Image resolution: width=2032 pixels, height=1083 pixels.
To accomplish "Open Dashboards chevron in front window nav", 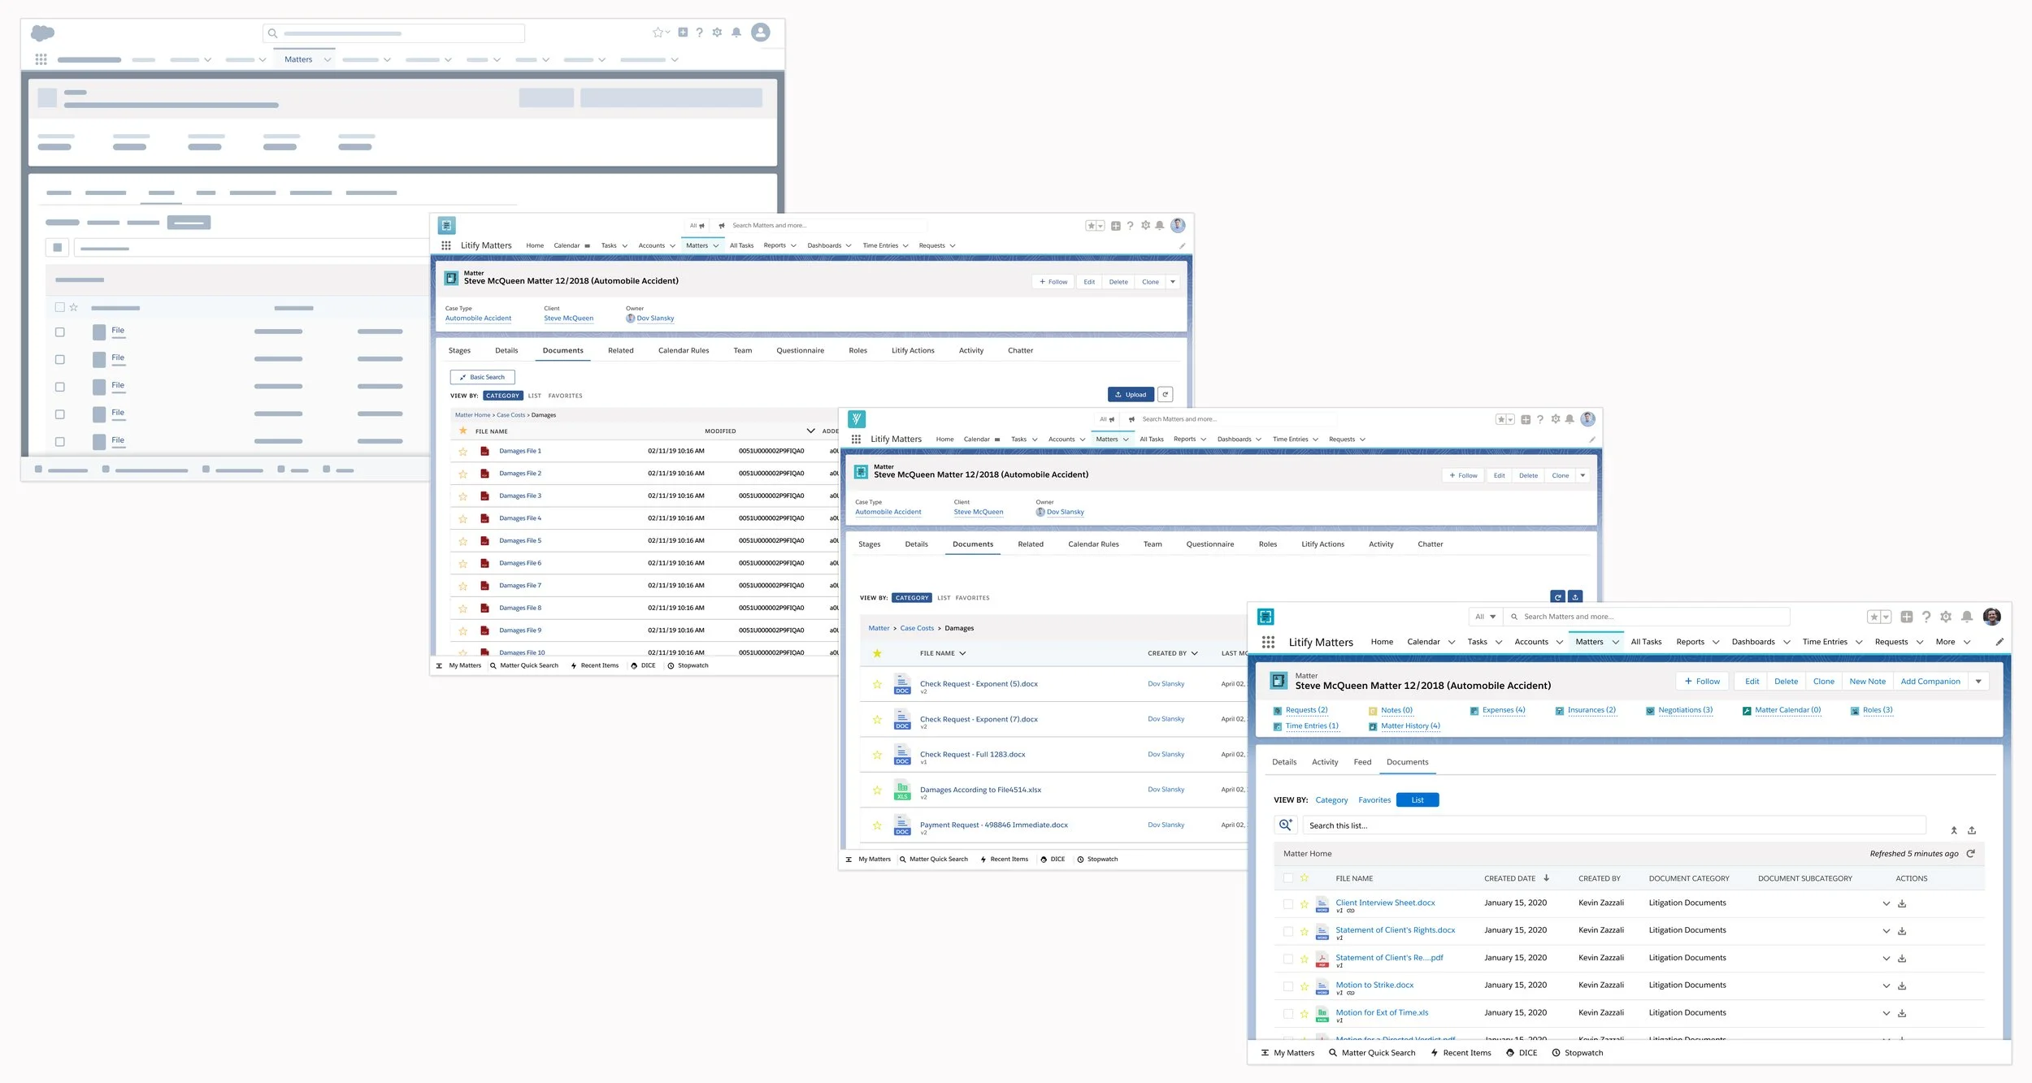I will pyautogui.click(x=1787, y=642).
